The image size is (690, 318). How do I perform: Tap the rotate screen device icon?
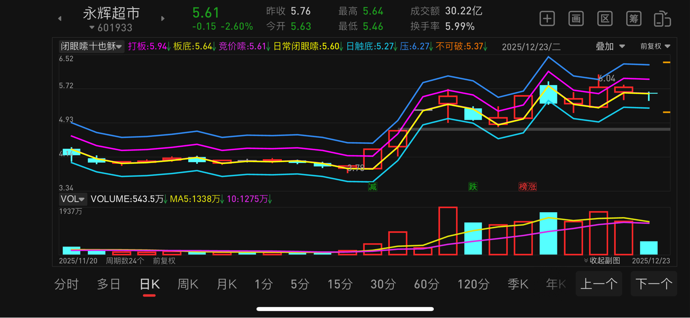[x=662, y=19]
